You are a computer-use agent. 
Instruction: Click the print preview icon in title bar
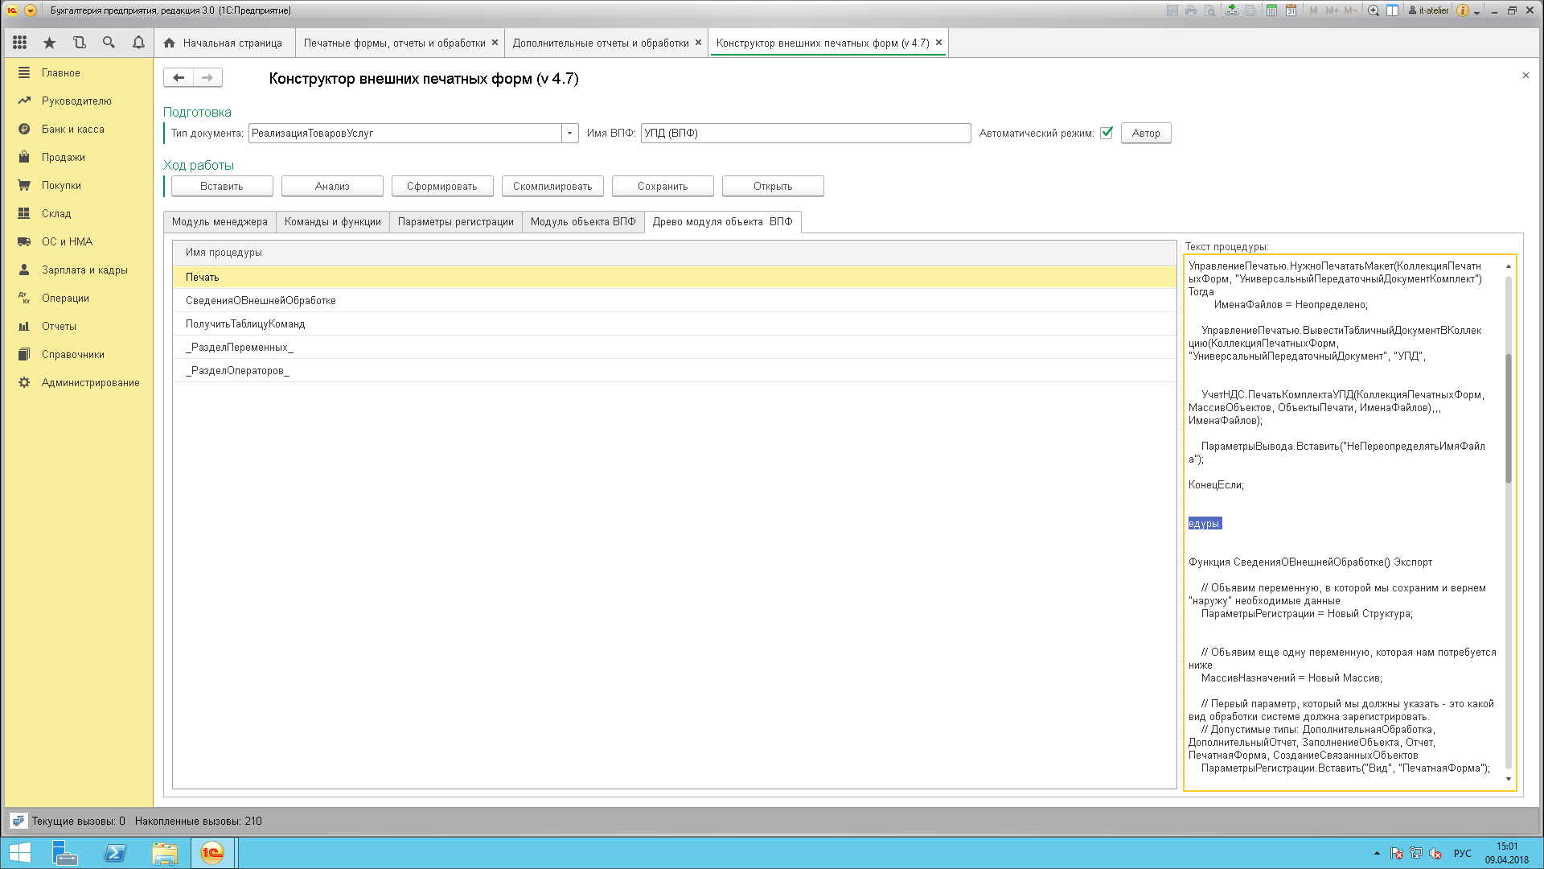[1209, 10]
